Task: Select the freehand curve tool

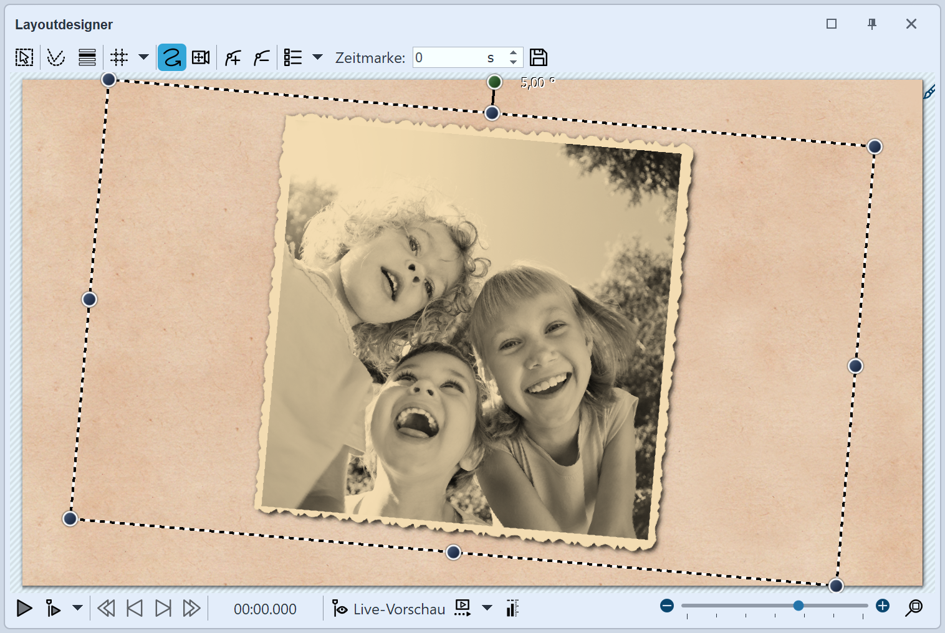Action: [56, 57]
